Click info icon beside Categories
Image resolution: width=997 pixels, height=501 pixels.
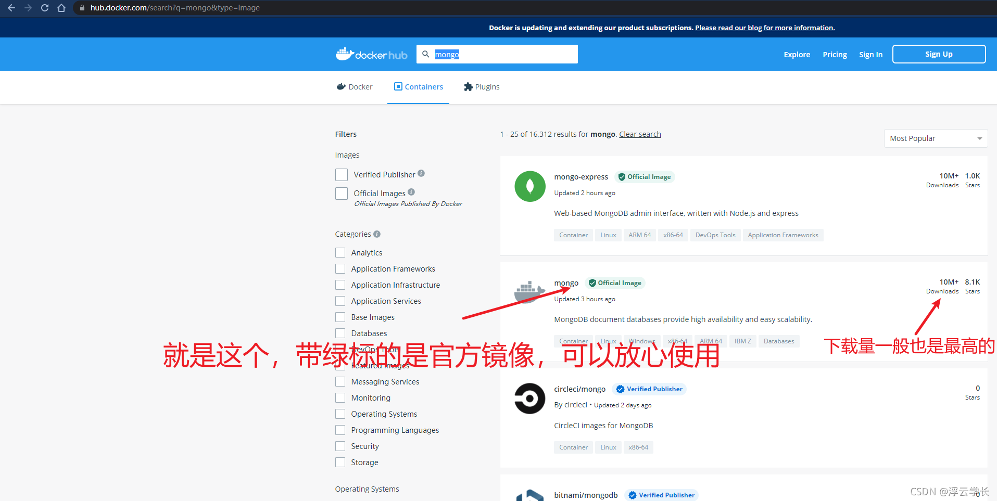pyautogui.click(x=377, y=234)
